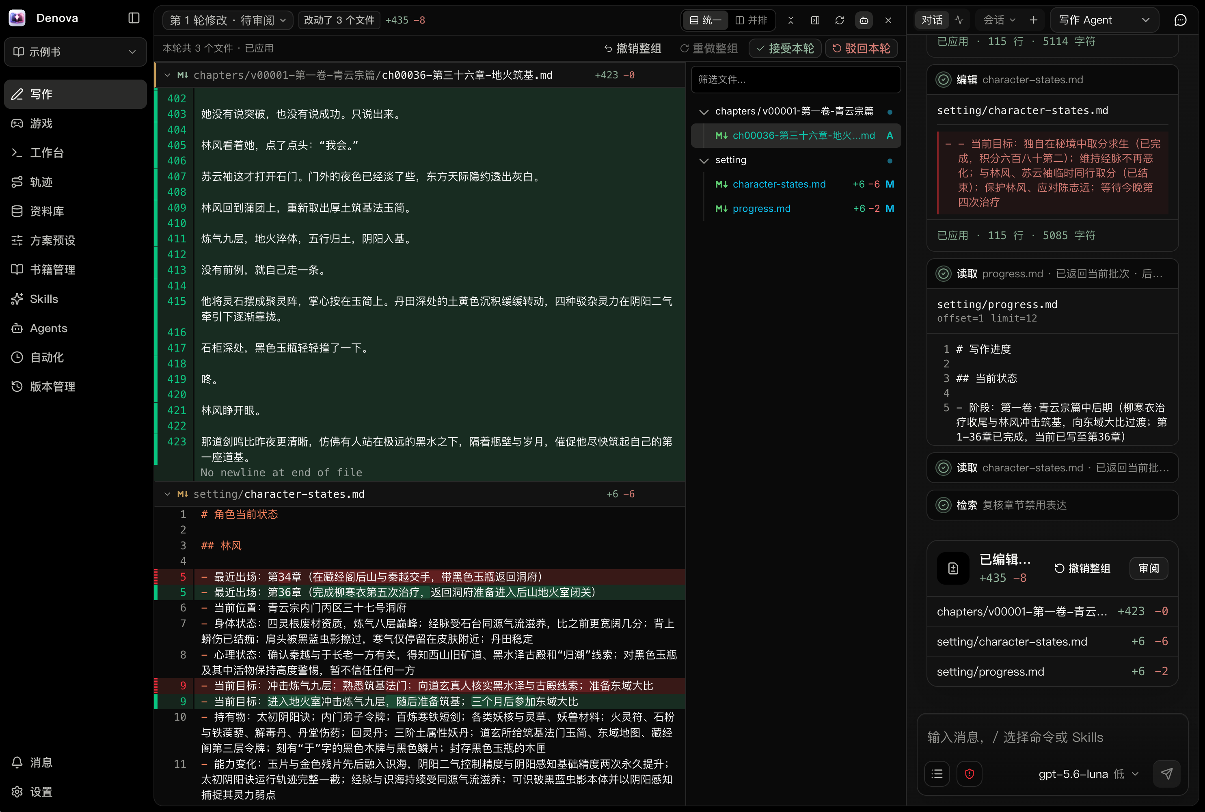1205x812 pixels.
Task: Open the chat bubble icon at top right
Action: [1180, 19]
